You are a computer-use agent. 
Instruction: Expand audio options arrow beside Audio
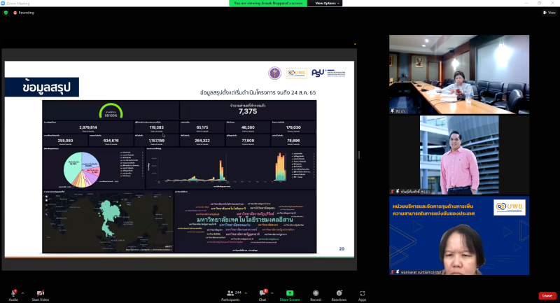tap(22, 292)
